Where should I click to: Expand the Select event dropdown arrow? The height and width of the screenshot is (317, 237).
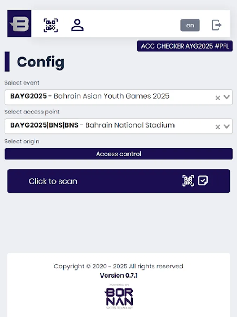point(227,97)
